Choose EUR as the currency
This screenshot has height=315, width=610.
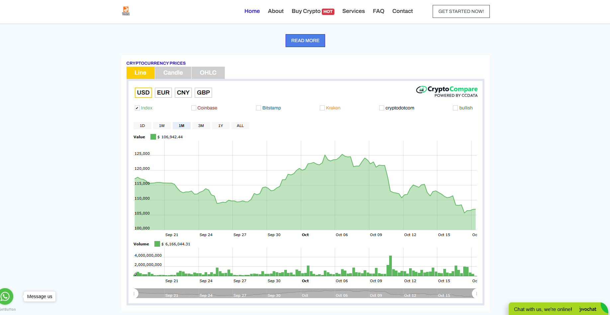coord(163,93)
